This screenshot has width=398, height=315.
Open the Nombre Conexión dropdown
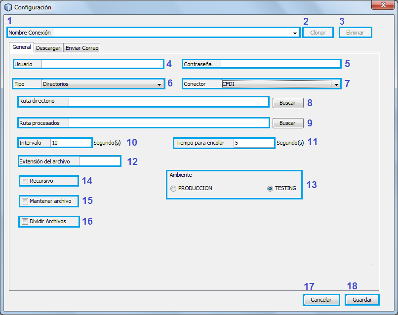point(295,33)
